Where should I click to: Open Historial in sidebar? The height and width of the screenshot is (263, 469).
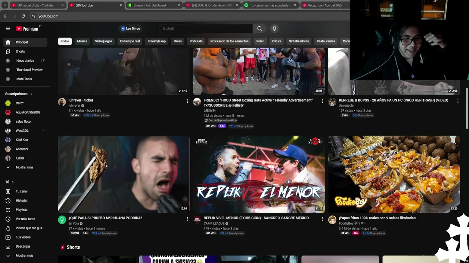(x=25, y=201)
